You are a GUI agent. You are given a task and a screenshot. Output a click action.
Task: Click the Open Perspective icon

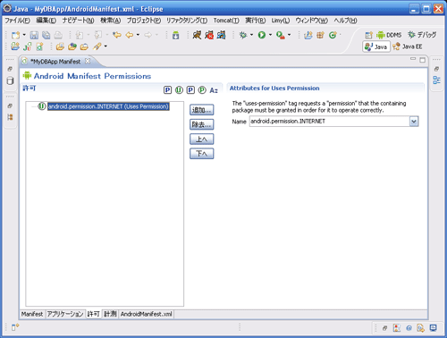[368, 35]
